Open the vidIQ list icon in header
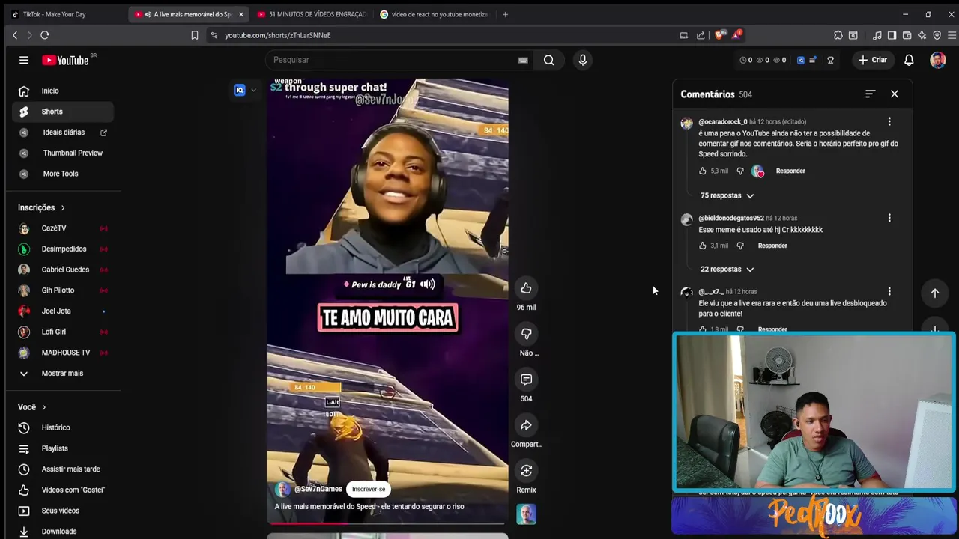 click(x=813, y=60)
